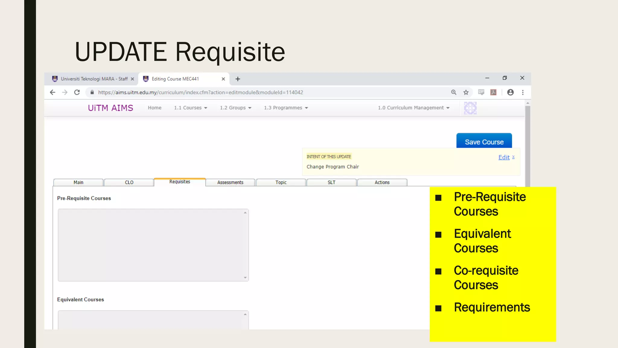Expand the 1.1 Courses dropdown
This screenshot has width=618, height=348.
click(190, 108)
